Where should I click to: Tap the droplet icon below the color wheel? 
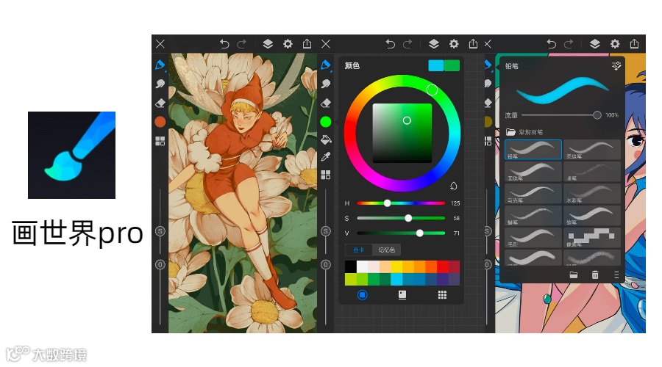pos(453,186)
